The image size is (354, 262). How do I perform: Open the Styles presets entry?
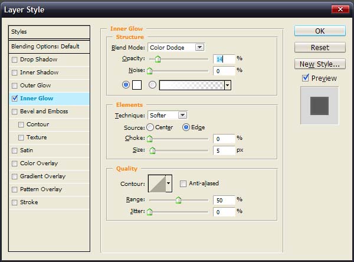(49, 32)
